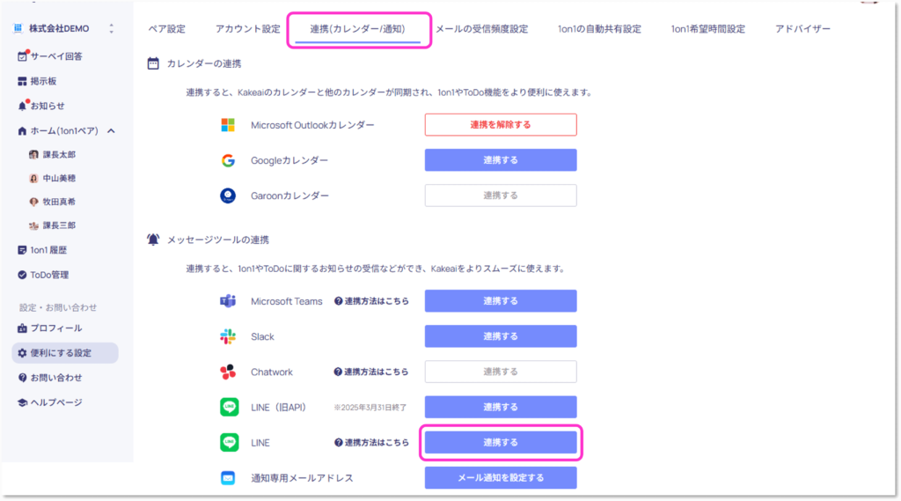Image resolution: width=901 pixels, height=501 pixels.
Task: Go to the 1on1の自動共有設定 tab
Action: coord(599,29)
